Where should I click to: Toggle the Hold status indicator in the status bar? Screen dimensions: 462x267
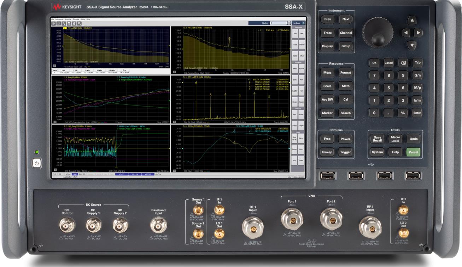75,174
